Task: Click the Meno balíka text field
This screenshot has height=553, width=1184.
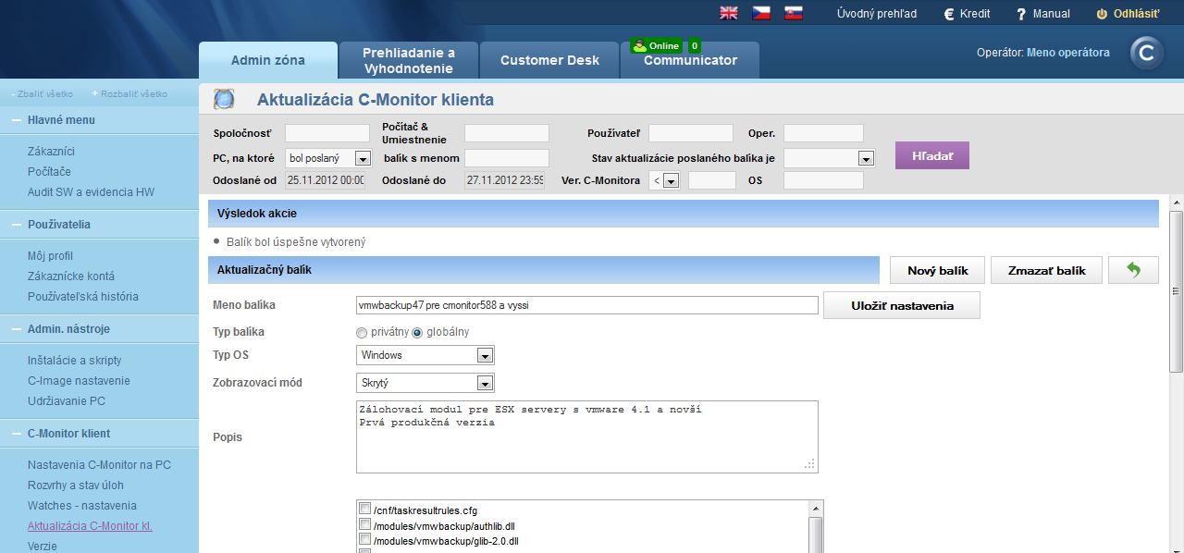Action: click(587, 304)
